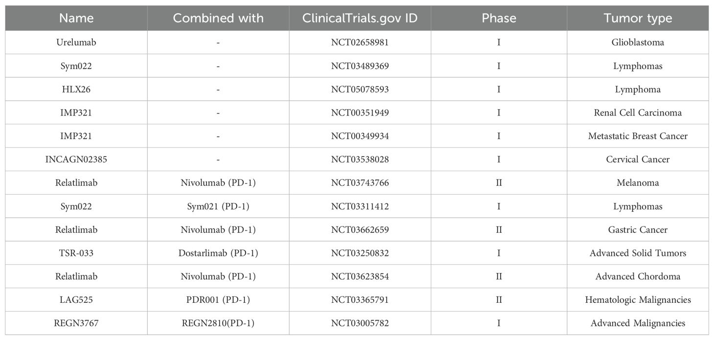Click the Advanced Chordoma cell
Screen dimensions: 714x340
click(638, 276)
